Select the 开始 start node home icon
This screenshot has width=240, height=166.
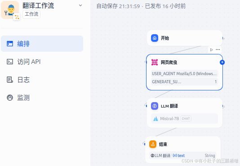click(x=155, y=38)
